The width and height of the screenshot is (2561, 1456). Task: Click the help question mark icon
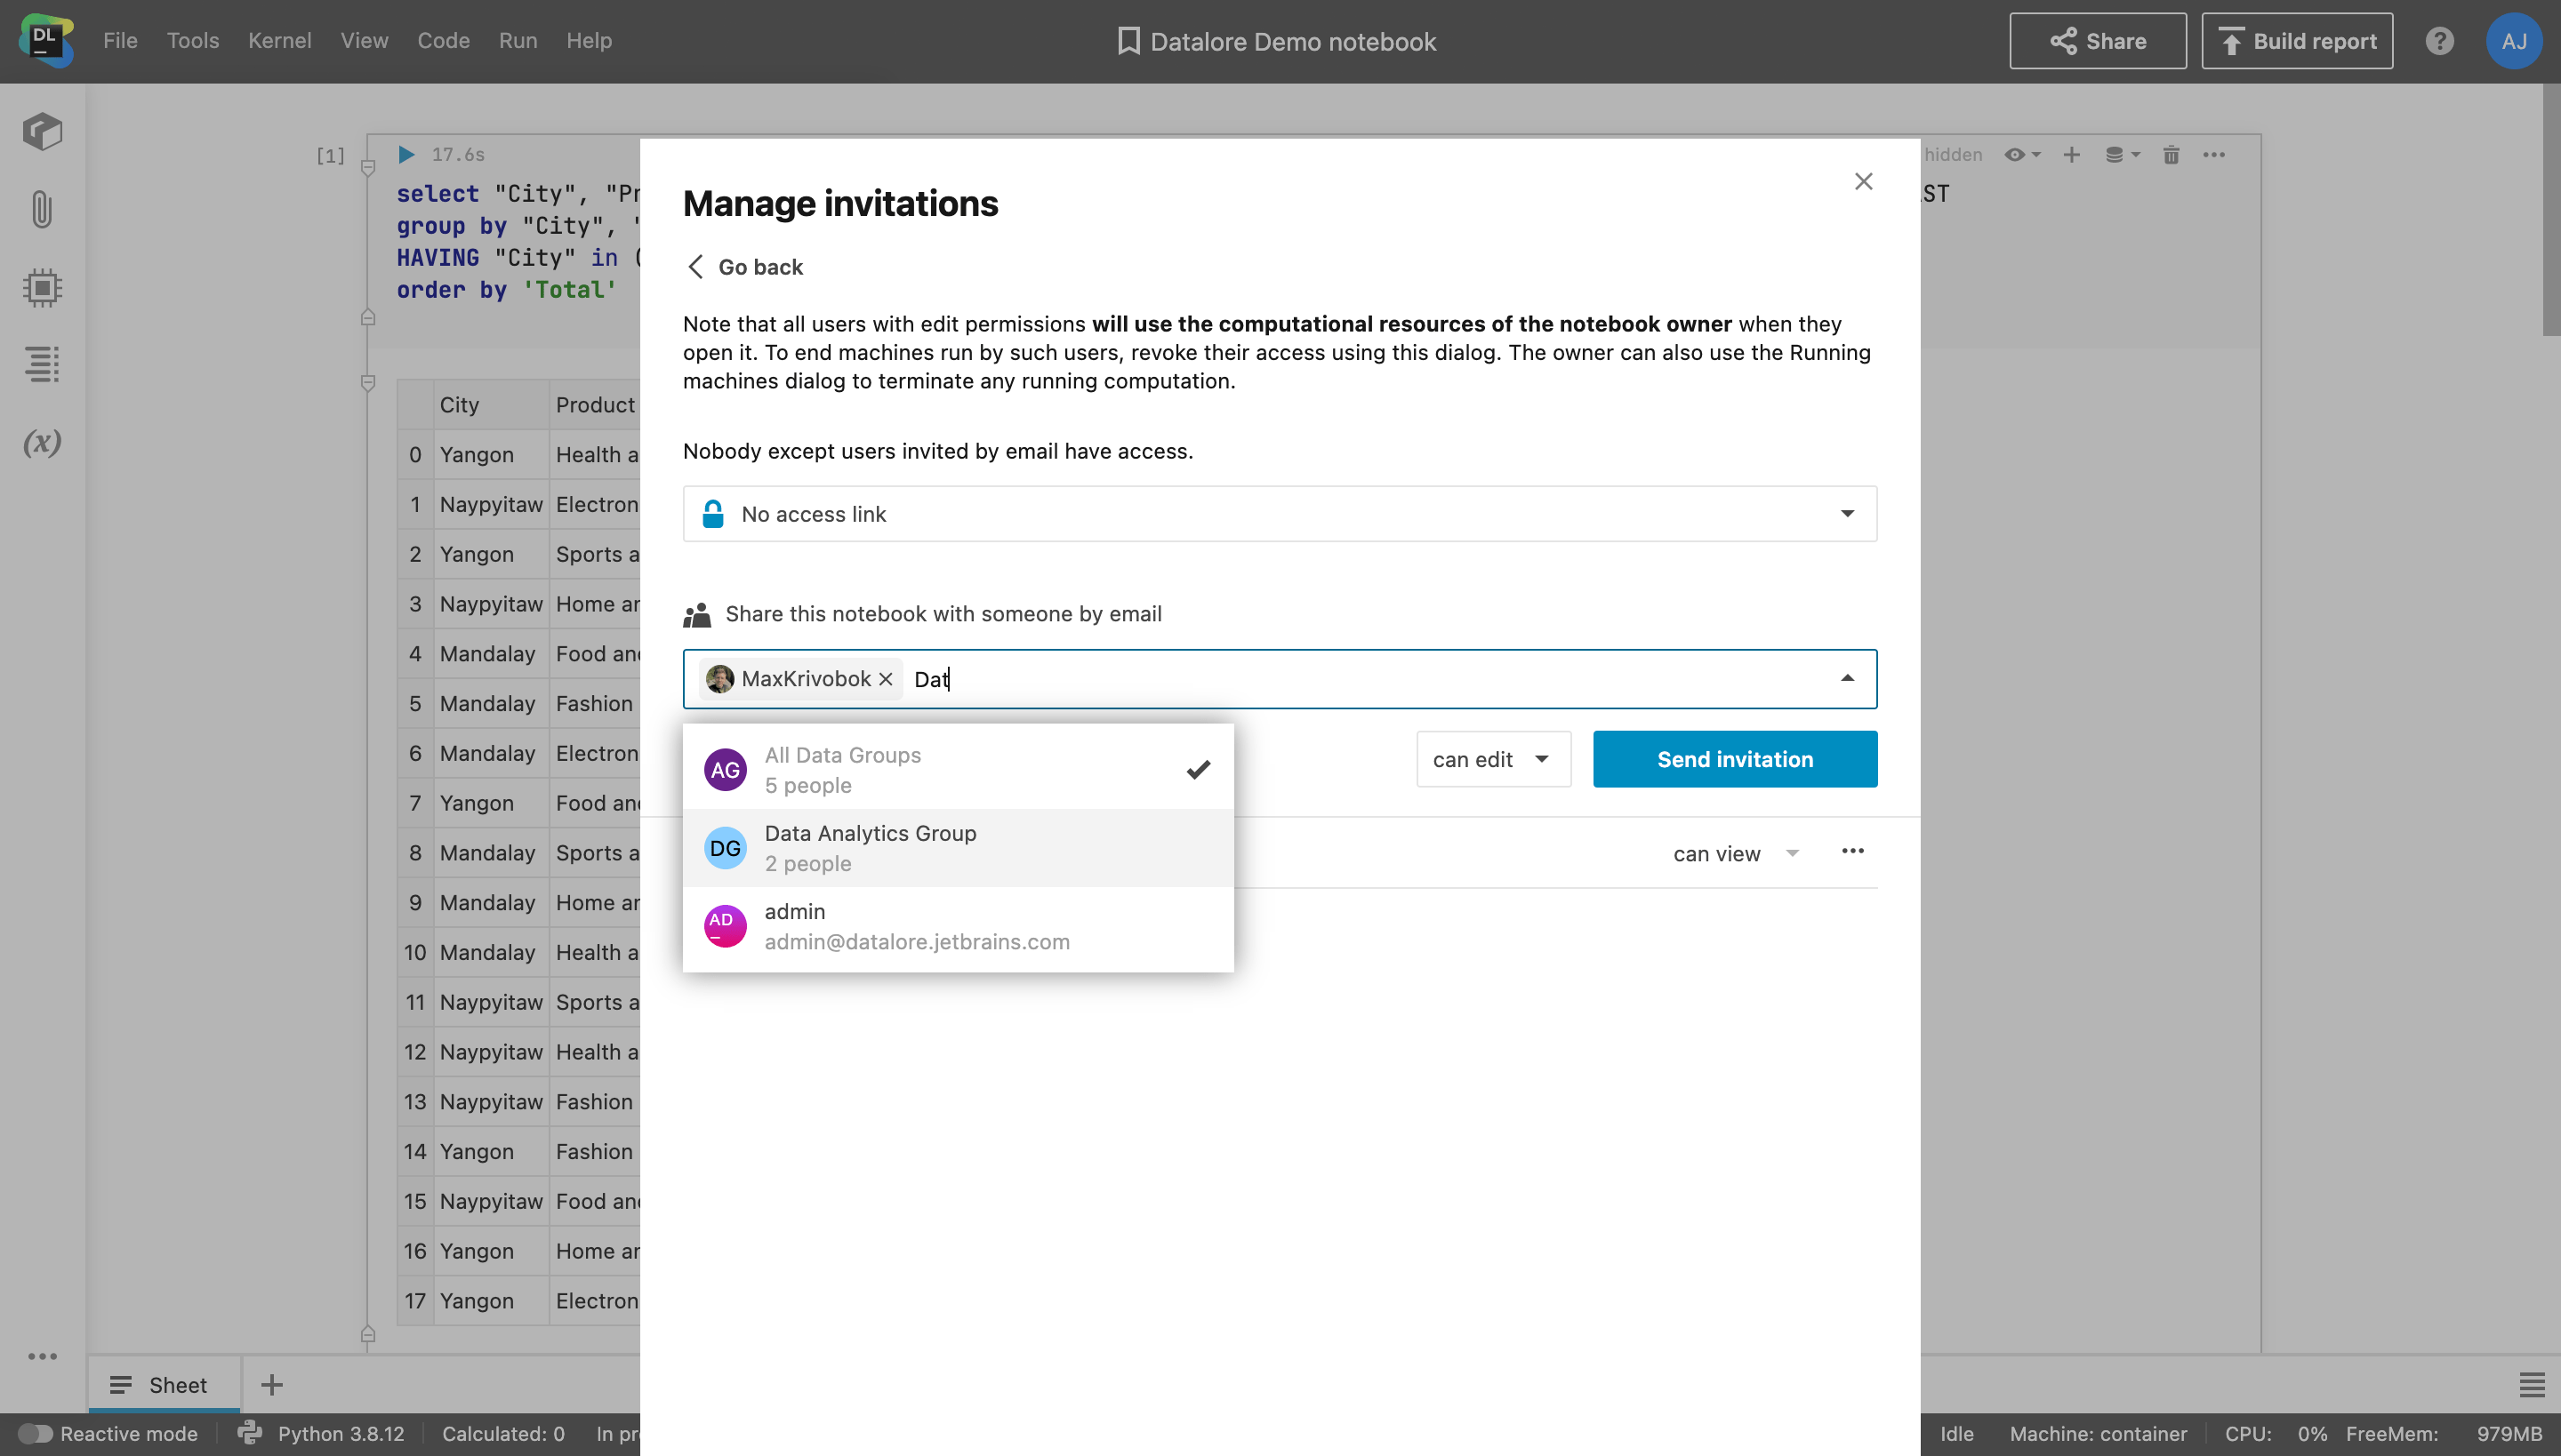pyautogui.click(x=2439, y=41)
